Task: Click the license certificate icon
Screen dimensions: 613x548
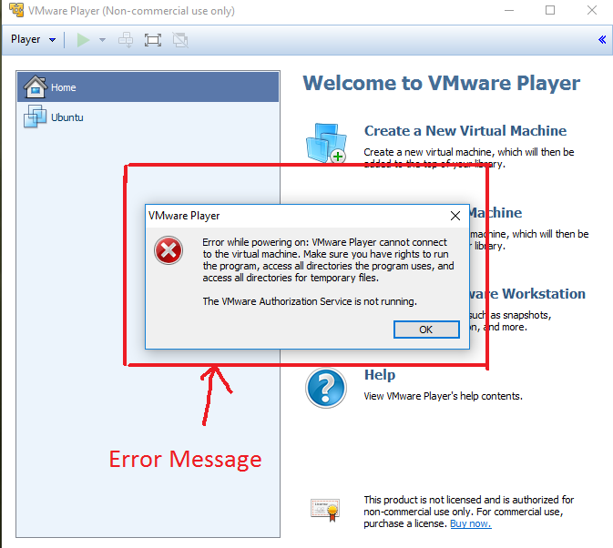Action: point(325,510)
